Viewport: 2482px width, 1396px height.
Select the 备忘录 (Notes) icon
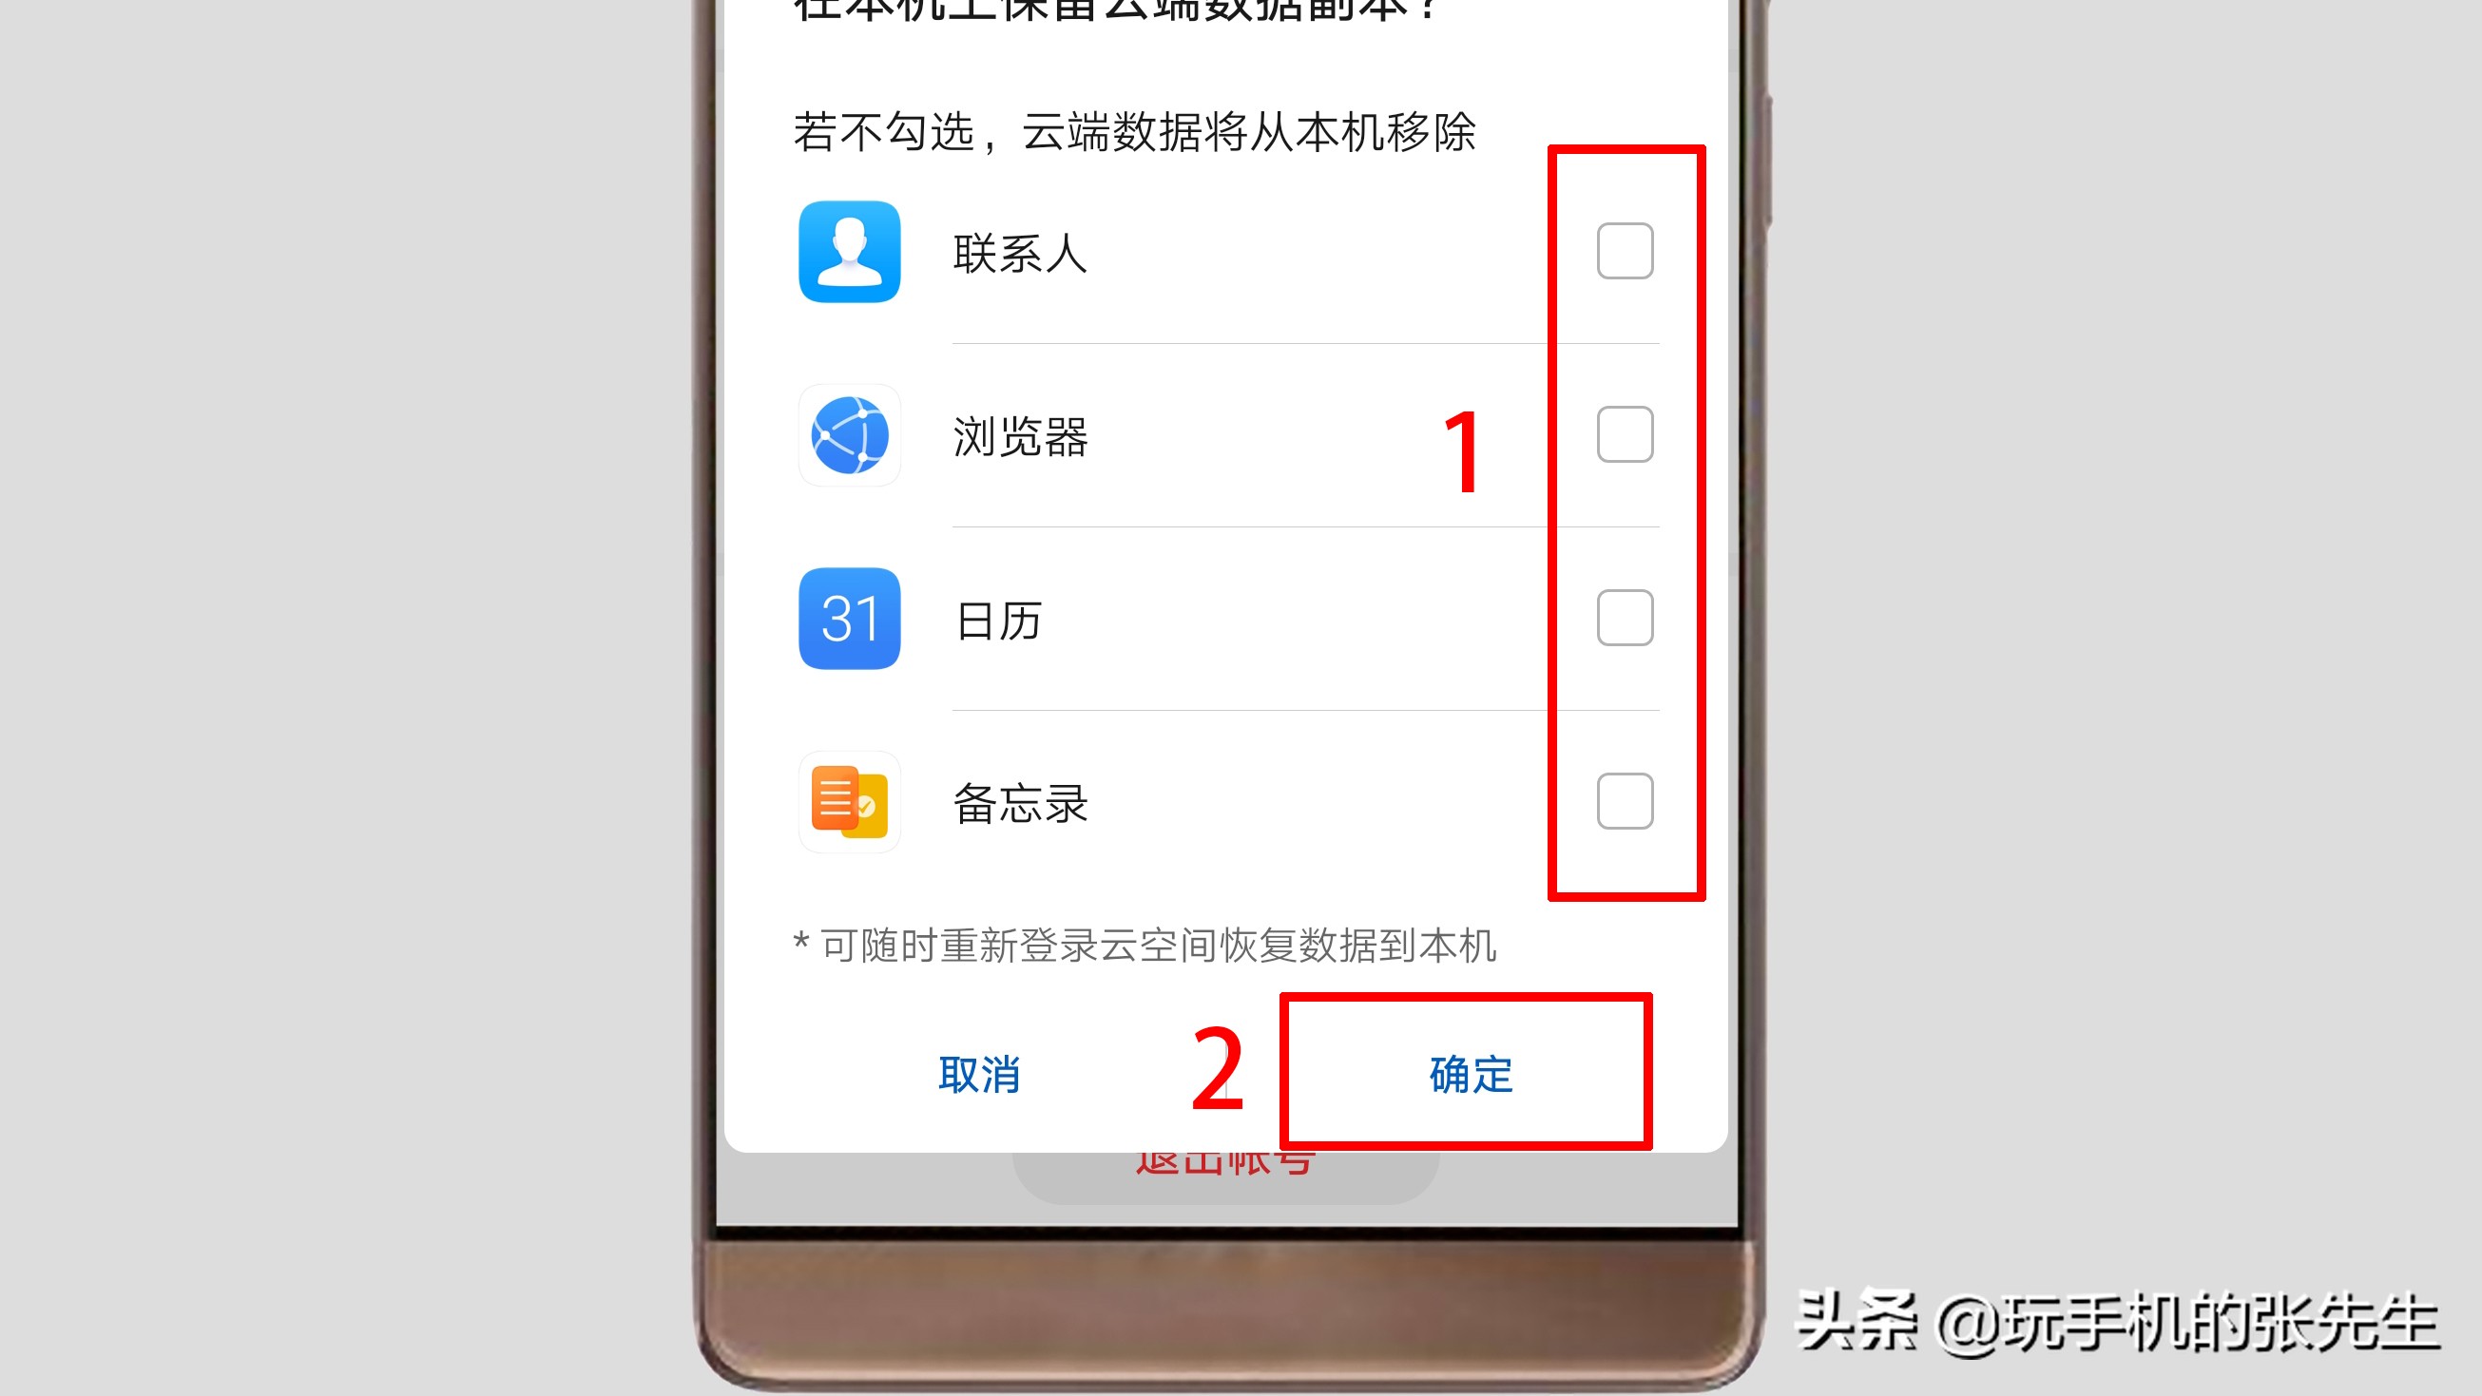click(847, 801)
